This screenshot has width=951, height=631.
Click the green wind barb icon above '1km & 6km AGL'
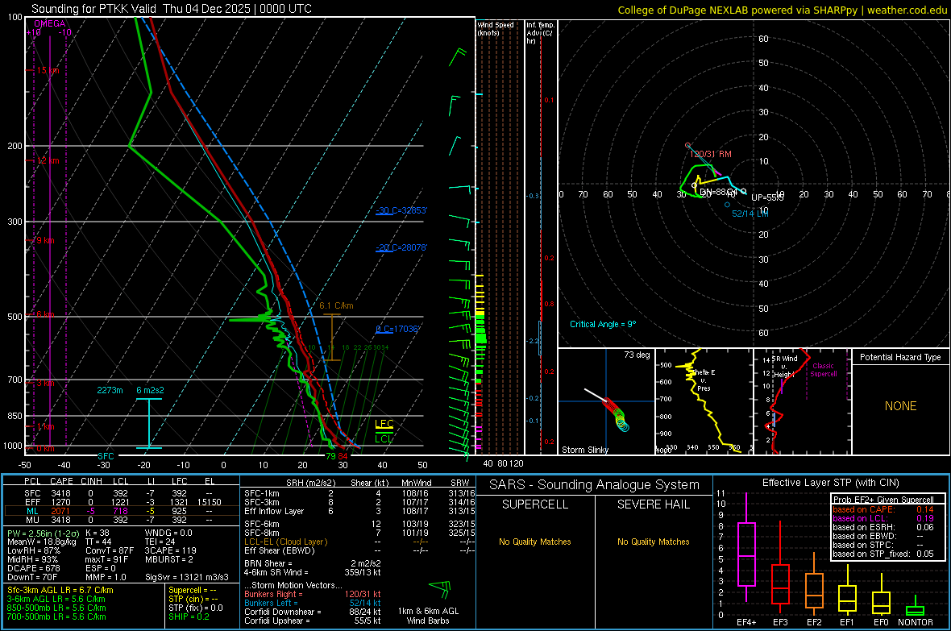click(x=441, y=588)
